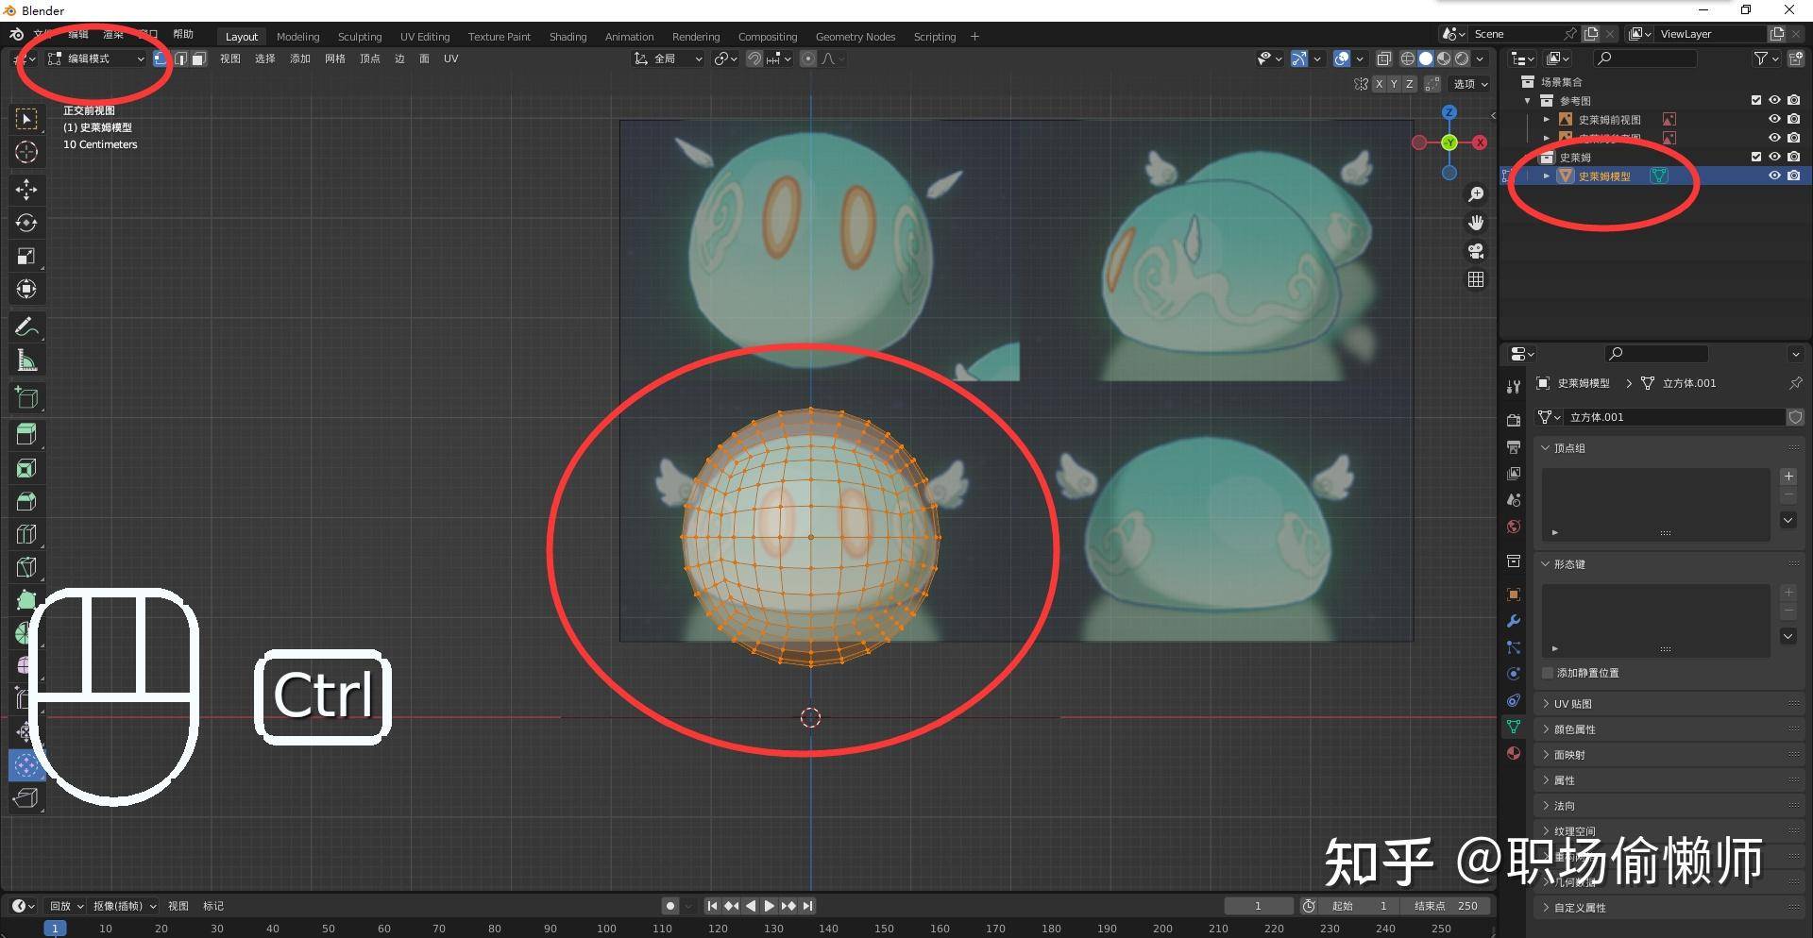Switch to the Sculpting workspace tab
Image resolution: width=1813 pixels, height=938 pixels.
tap(360, 37)
